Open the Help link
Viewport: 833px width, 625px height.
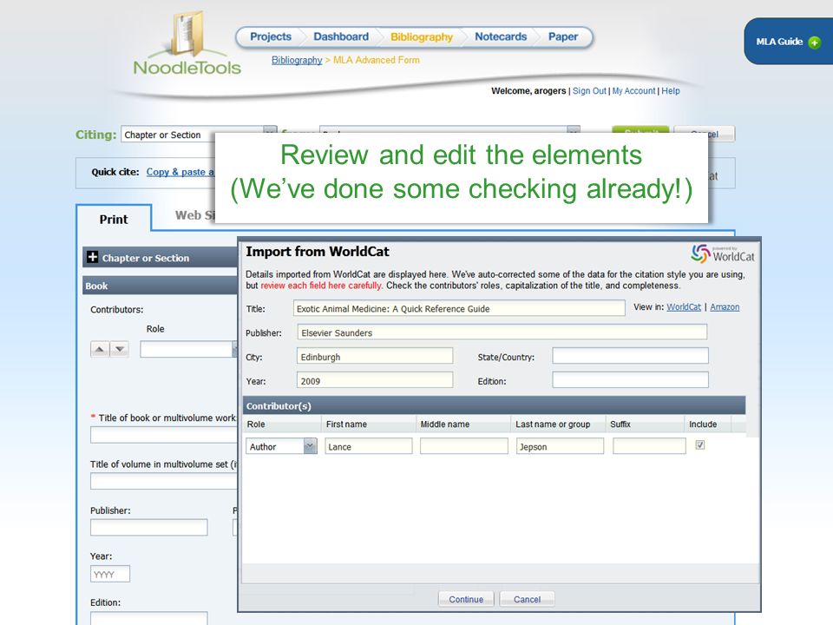tap(671, 91)
